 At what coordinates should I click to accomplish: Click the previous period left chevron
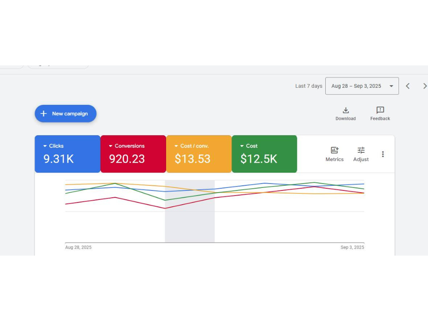(x=407, y=86)
